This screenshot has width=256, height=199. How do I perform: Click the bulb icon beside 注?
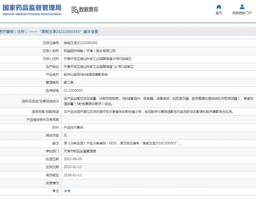[x=53, y=191]
